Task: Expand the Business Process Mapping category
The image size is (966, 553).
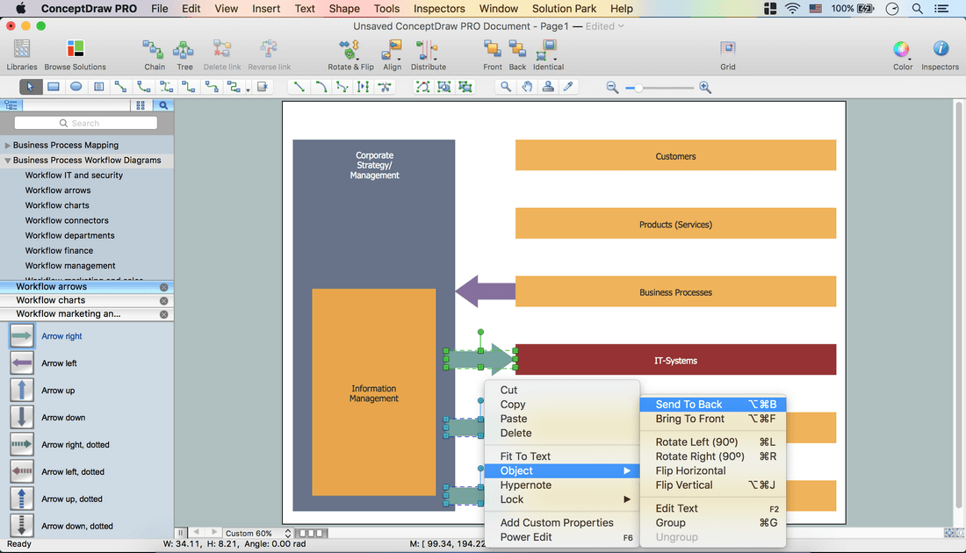Action: [8, 146]
